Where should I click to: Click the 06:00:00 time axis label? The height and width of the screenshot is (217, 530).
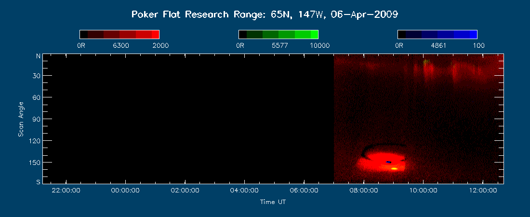[x=304, y=190]
